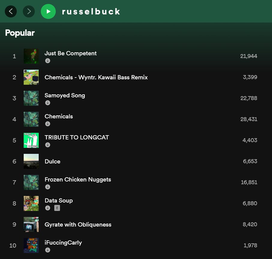Open iFuccingCarly cover thumbnail
The height and width of the screenshot is (259, 272).
pos(31,245)
